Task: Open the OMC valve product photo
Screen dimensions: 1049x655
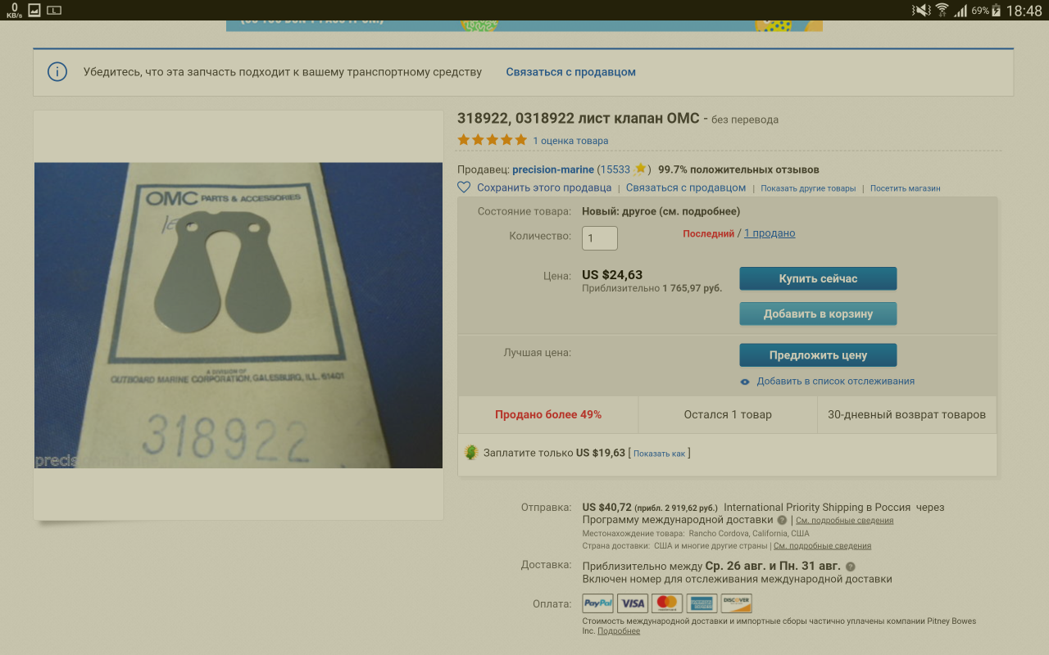Action: (x=238, y=315)
